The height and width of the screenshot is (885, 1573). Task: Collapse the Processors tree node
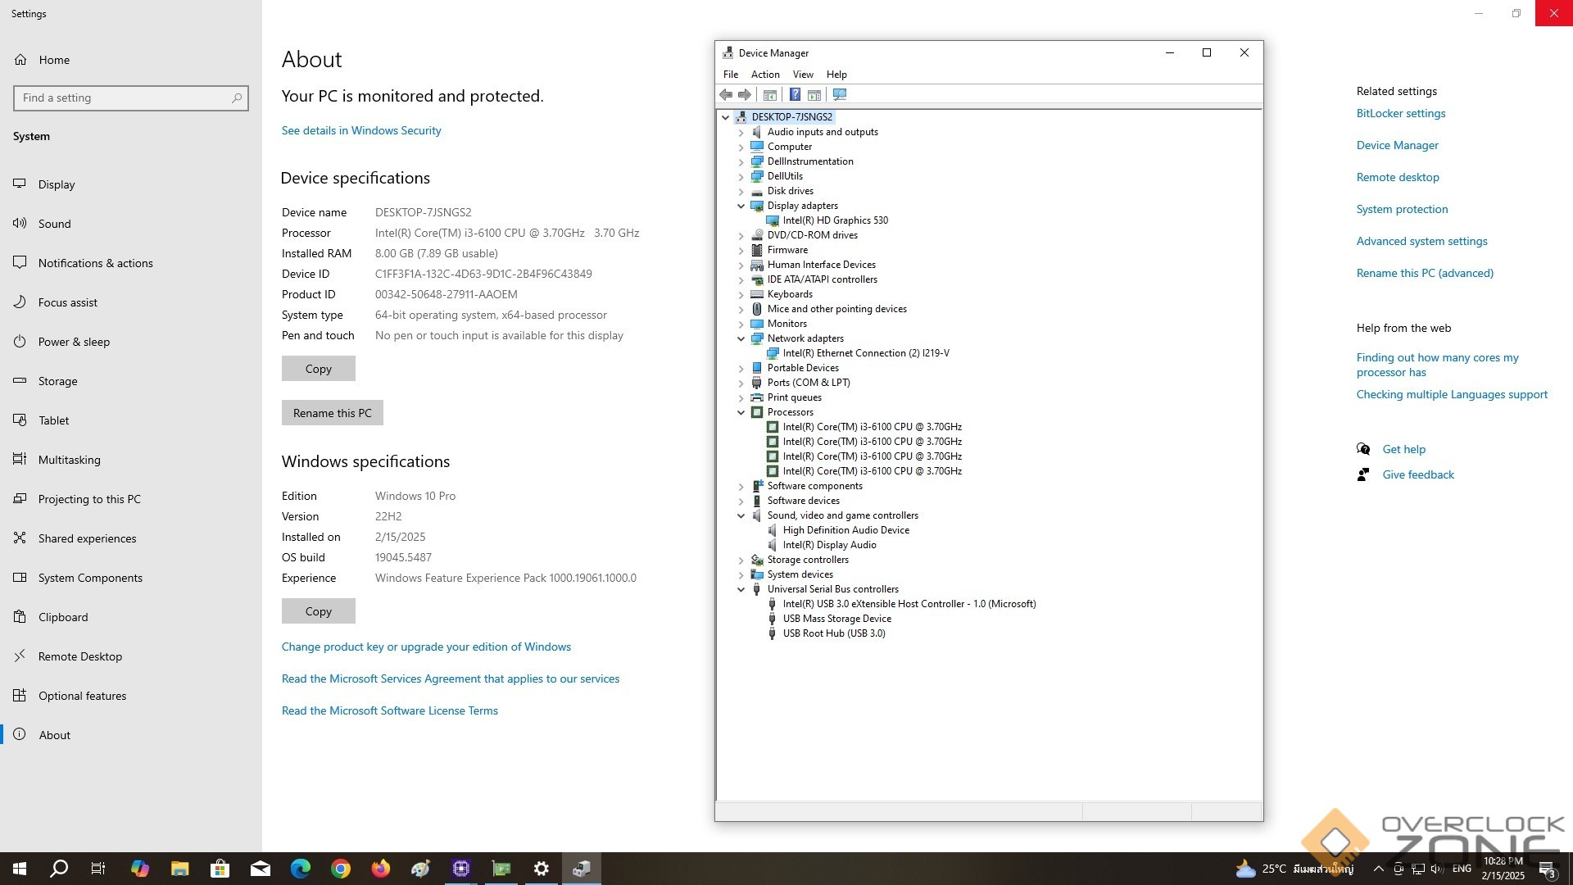coord(741,412)
